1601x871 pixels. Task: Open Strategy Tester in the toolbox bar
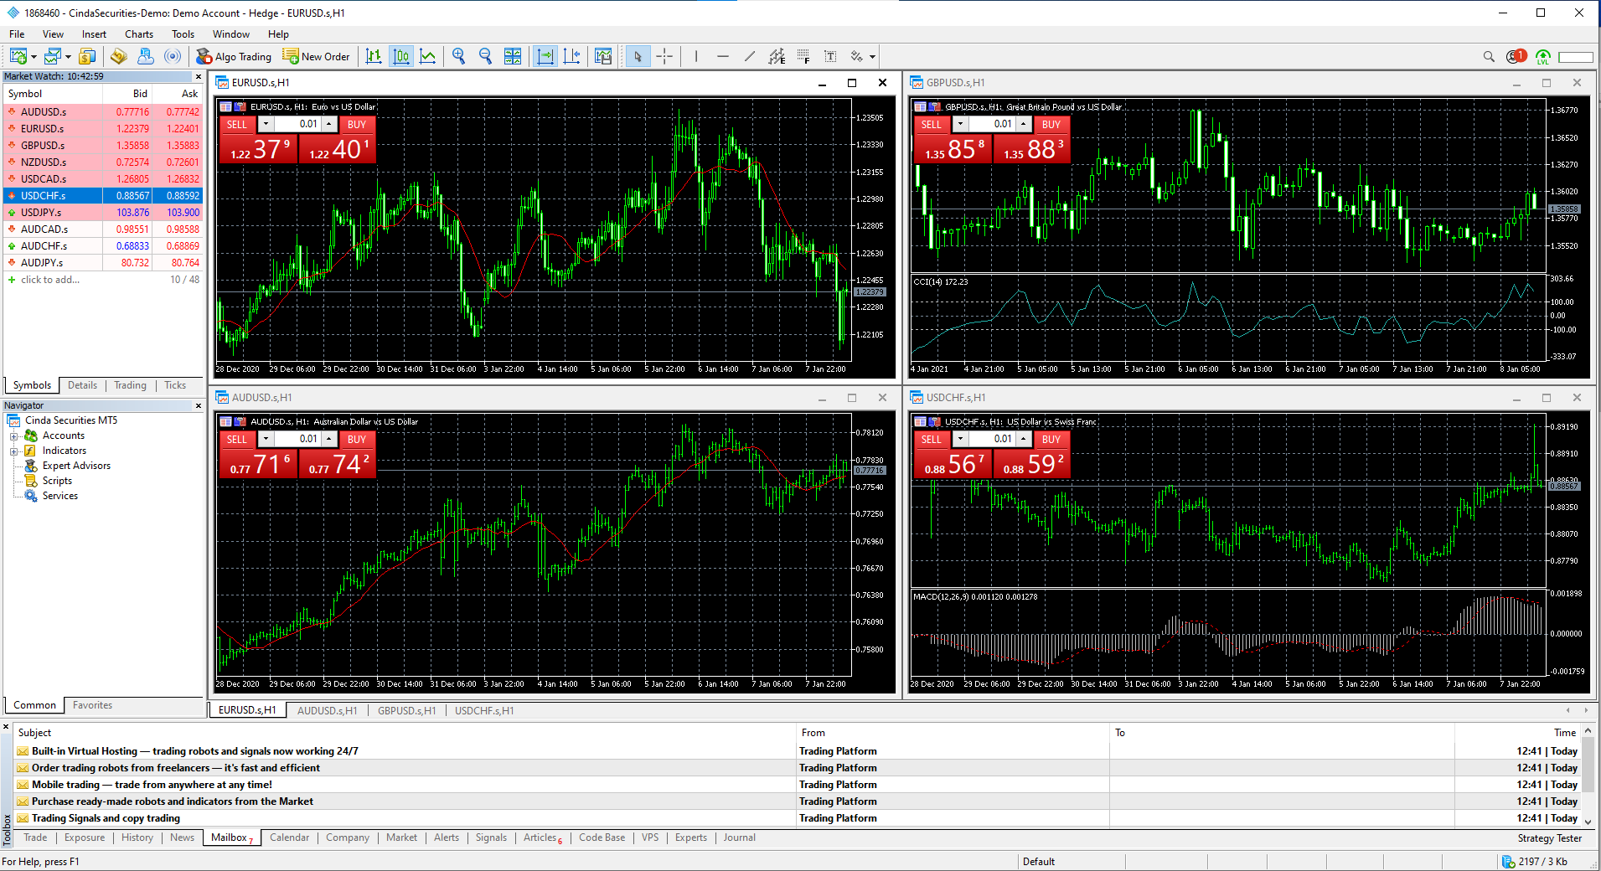pyautogui.click(x=1549, y=838)
